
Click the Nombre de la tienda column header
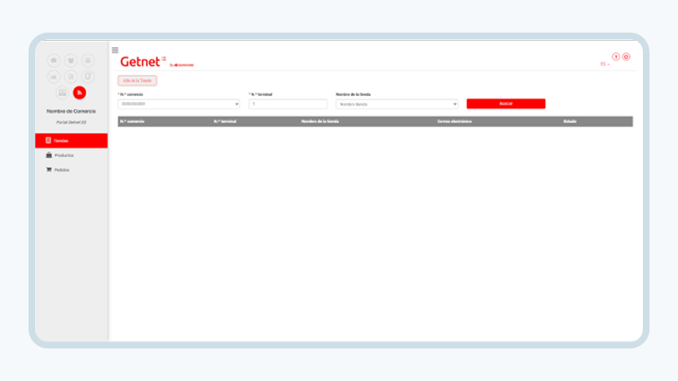pyautogui.click(x=320, y=121)
